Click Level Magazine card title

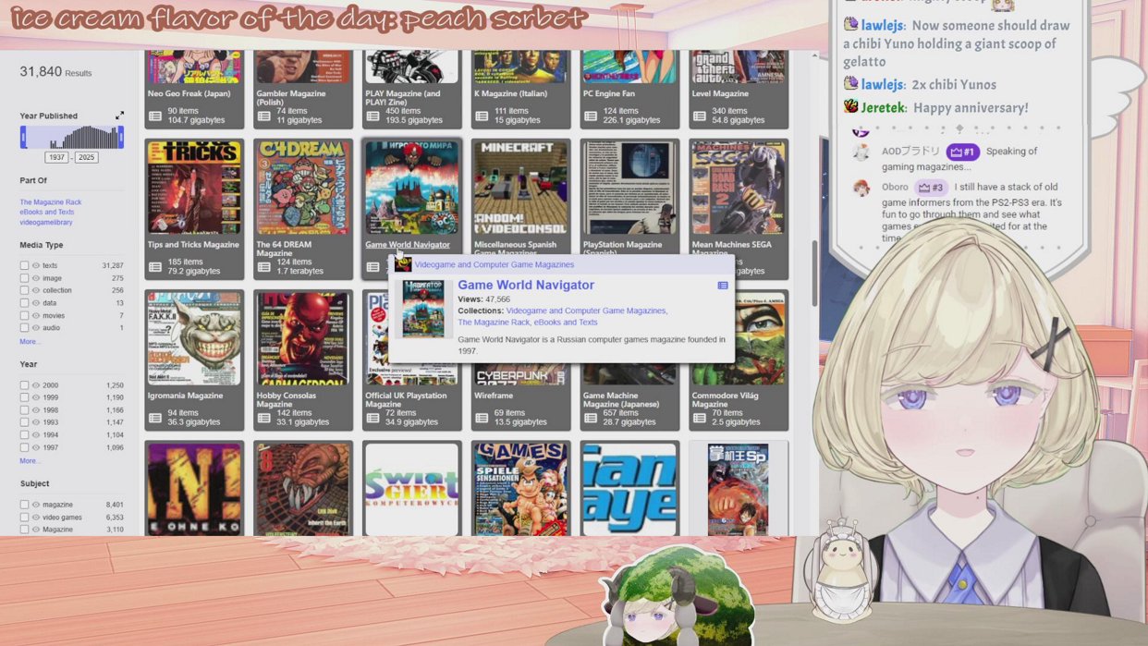tap(720, 93)
